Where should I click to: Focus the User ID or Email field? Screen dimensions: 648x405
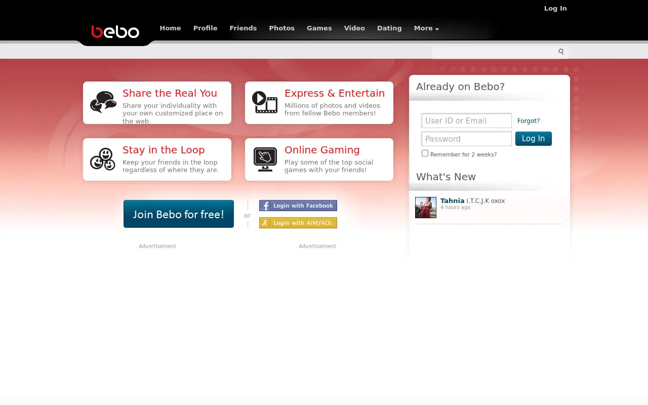point(466,120)
